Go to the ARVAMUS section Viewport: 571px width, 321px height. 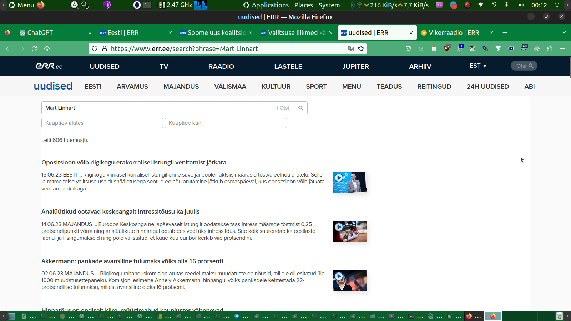click(x=132, y=87)
